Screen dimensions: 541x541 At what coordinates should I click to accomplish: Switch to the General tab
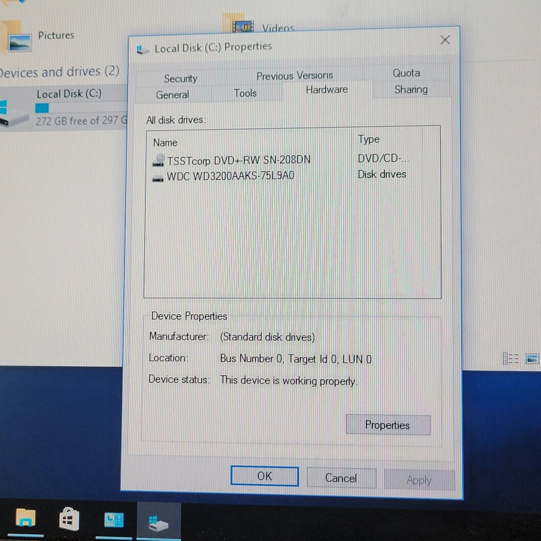172,95
